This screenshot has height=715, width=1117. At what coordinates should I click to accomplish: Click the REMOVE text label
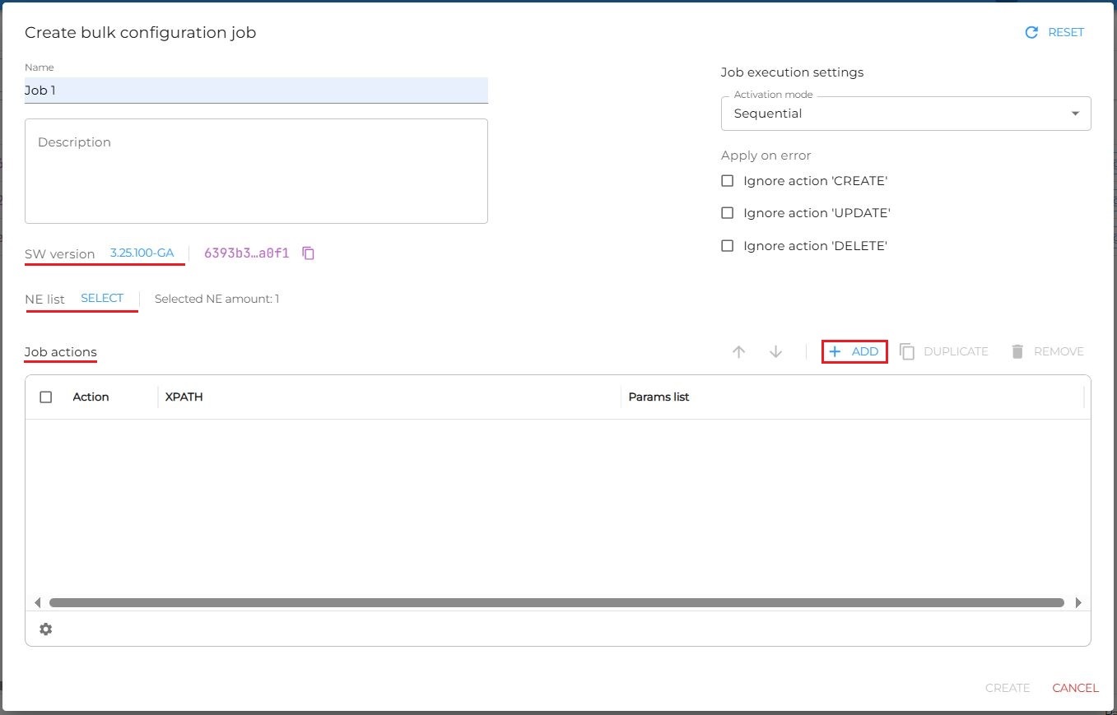(x=1059, y=351)
